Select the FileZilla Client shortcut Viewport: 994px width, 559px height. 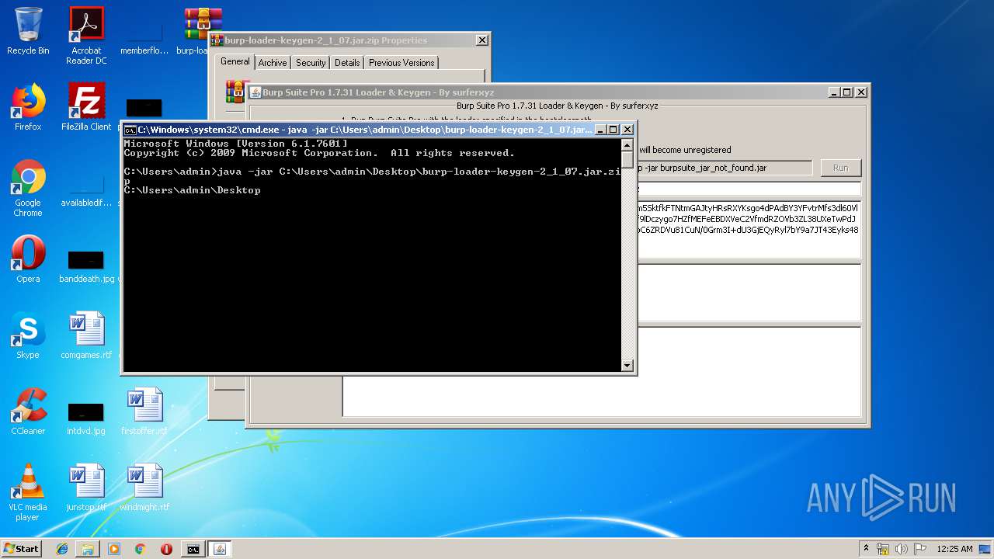click(86, 108)
